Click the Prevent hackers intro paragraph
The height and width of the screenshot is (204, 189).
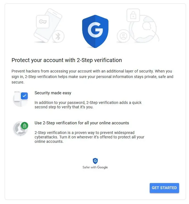click(92, 77)
